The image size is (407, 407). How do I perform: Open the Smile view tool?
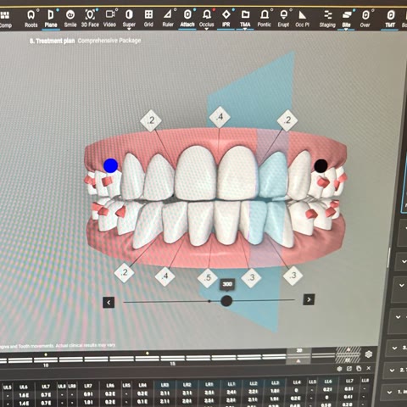(x=70, y=19)
